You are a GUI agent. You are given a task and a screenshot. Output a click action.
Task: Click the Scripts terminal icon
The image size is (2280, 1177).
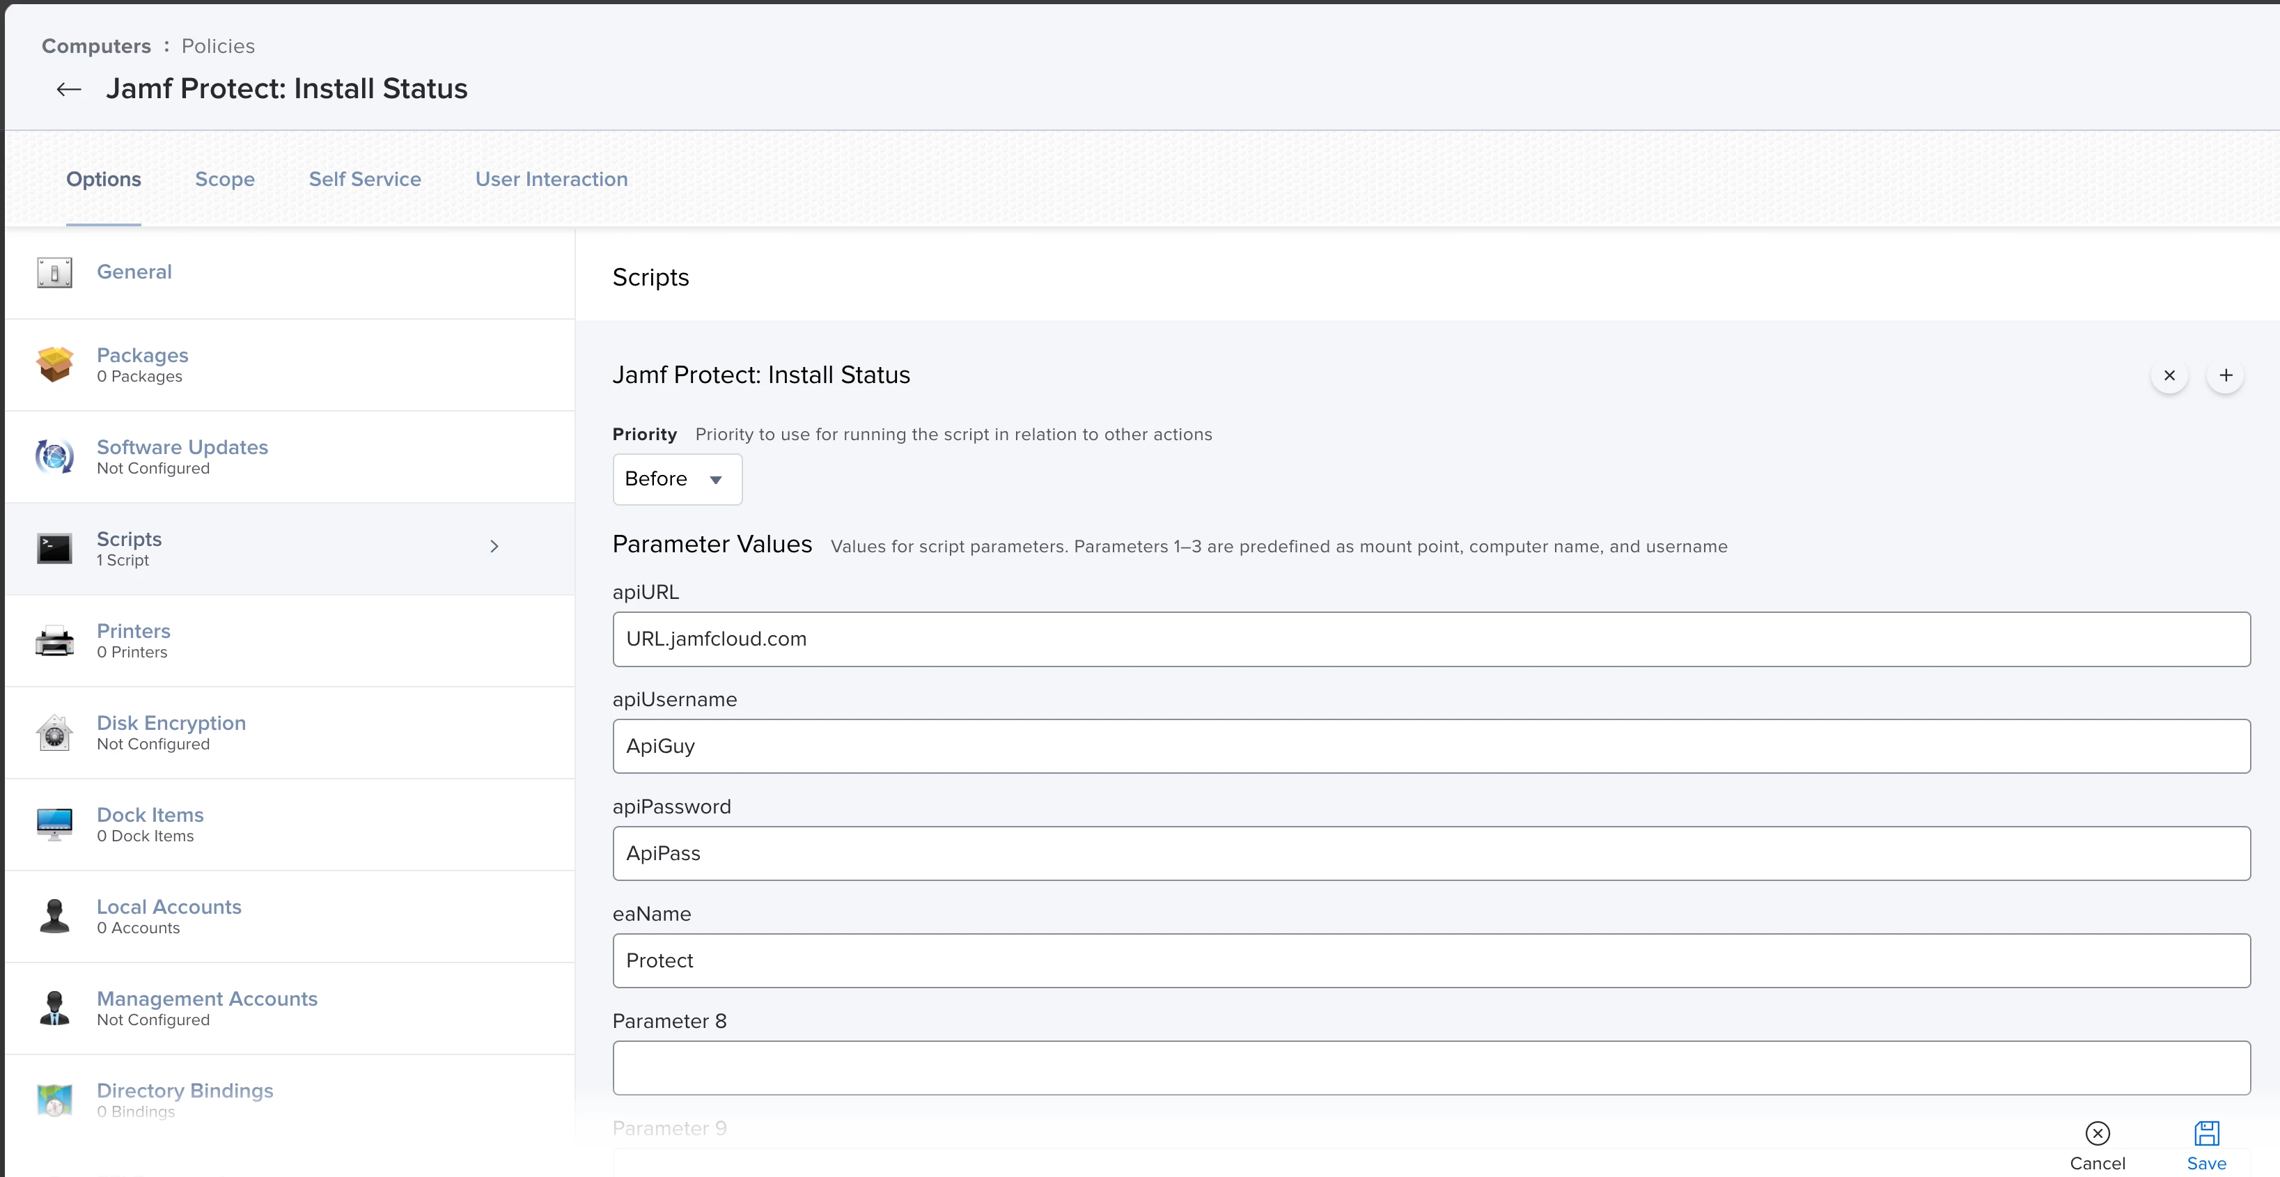click(55, 549)
